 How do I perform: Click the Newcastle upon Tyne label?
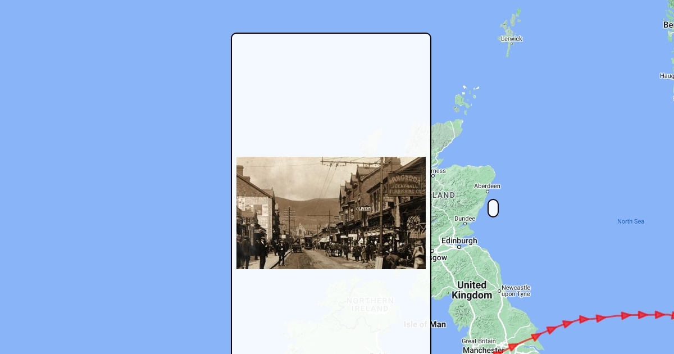[x=516, y=291]
